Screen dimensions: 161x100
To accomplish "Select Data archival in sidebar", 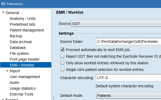I will [x=21, y=42].
